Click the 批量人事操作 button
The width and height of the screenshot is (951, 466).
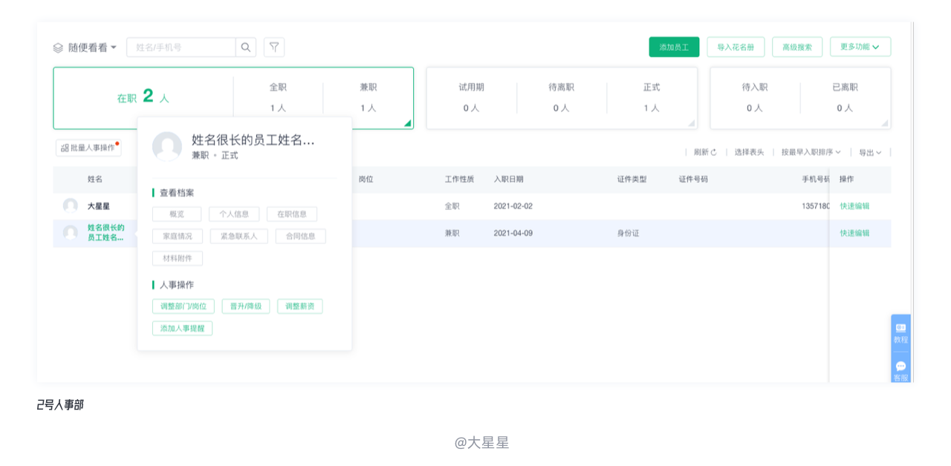point(88,148)
